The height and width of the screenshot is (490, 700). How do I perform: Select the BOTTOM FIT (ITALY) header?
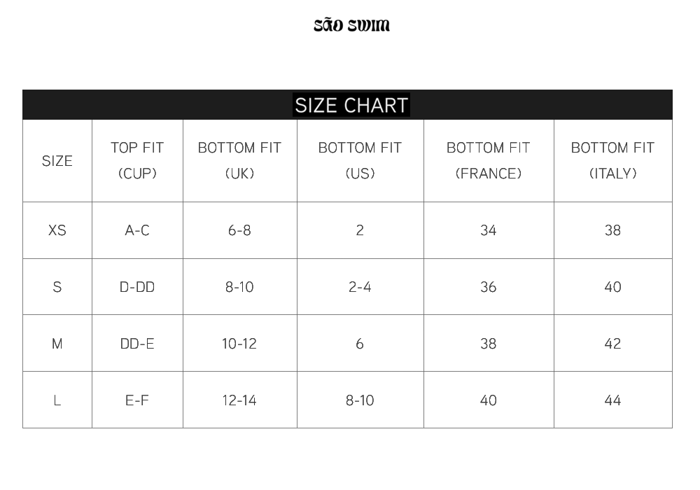pyautogui.click(x=613, y=161)
